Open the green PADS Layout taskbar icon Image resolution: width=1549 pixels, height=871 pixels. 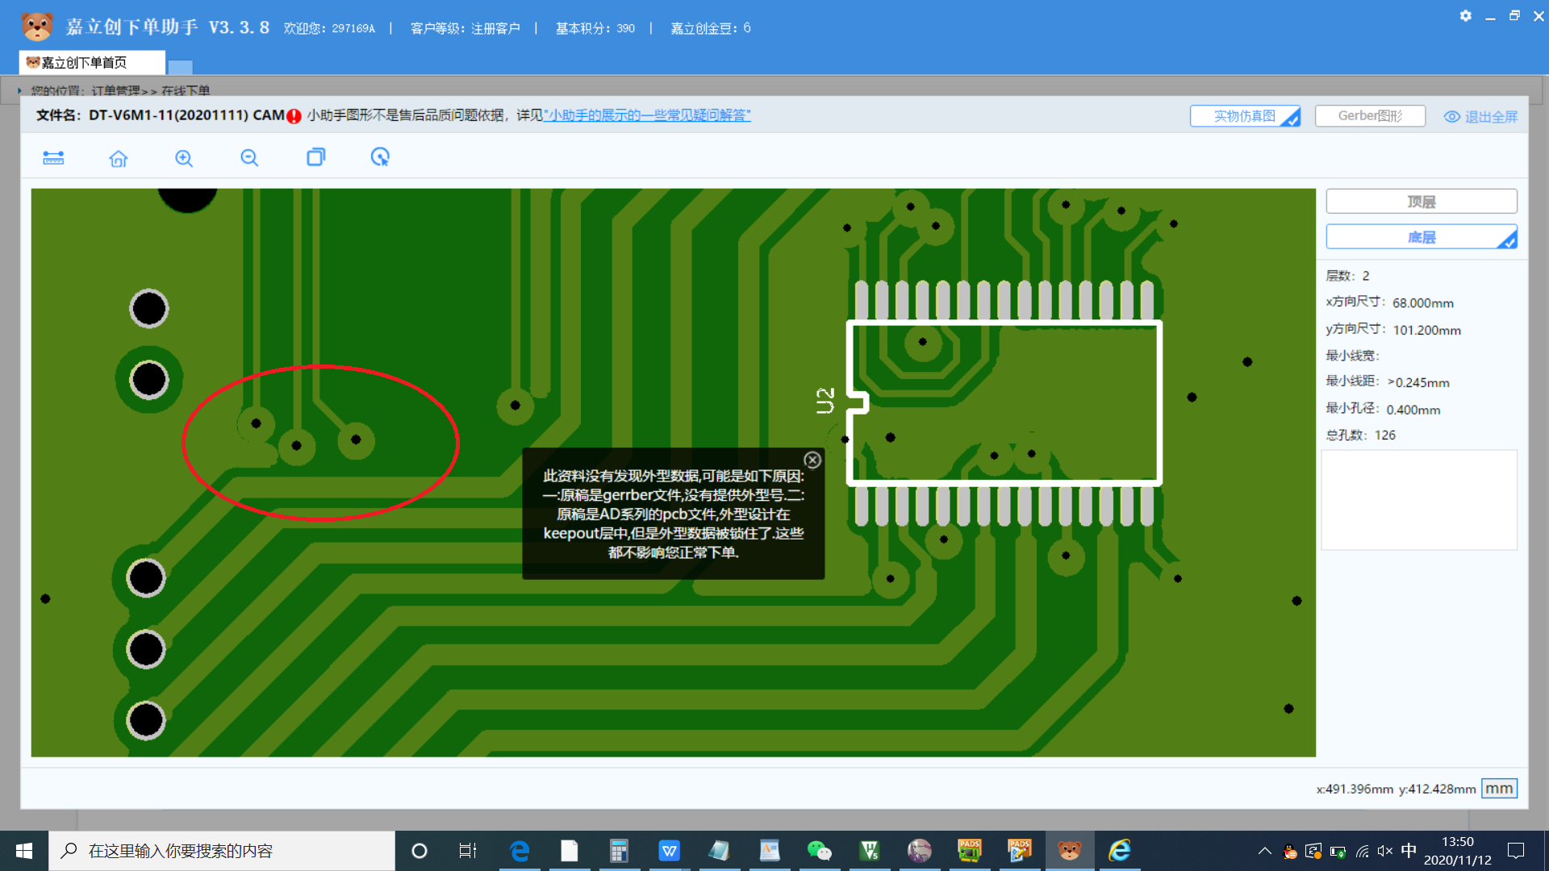(x=969, y=851)
